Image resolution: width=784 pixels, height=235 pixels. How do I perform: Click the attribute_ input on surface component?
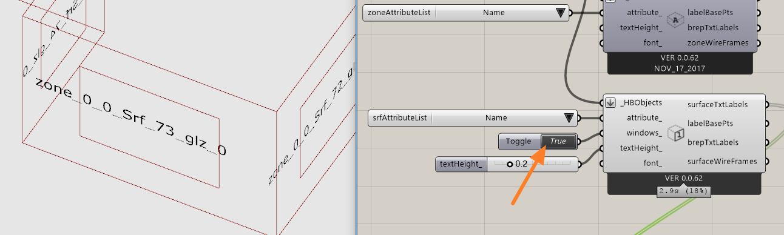pyautogui.click(x=644, y=118)
